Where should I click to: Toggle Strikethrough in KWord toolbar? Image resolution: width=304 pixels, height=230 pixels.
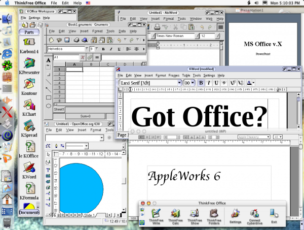(224, 83)
